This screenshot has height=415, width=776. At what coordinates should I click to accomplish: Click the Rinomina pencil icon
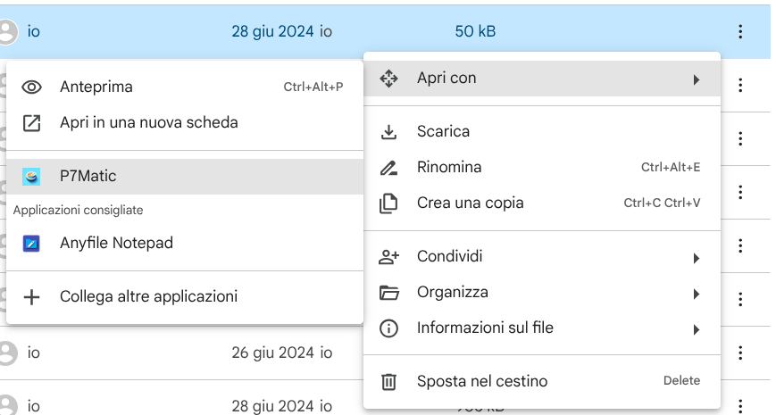click(x=388, y=167)
